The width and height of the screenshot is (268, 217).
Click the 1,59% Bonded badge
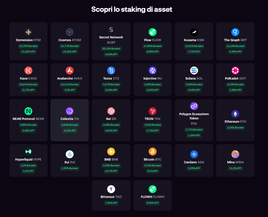(x=70, y=168)
